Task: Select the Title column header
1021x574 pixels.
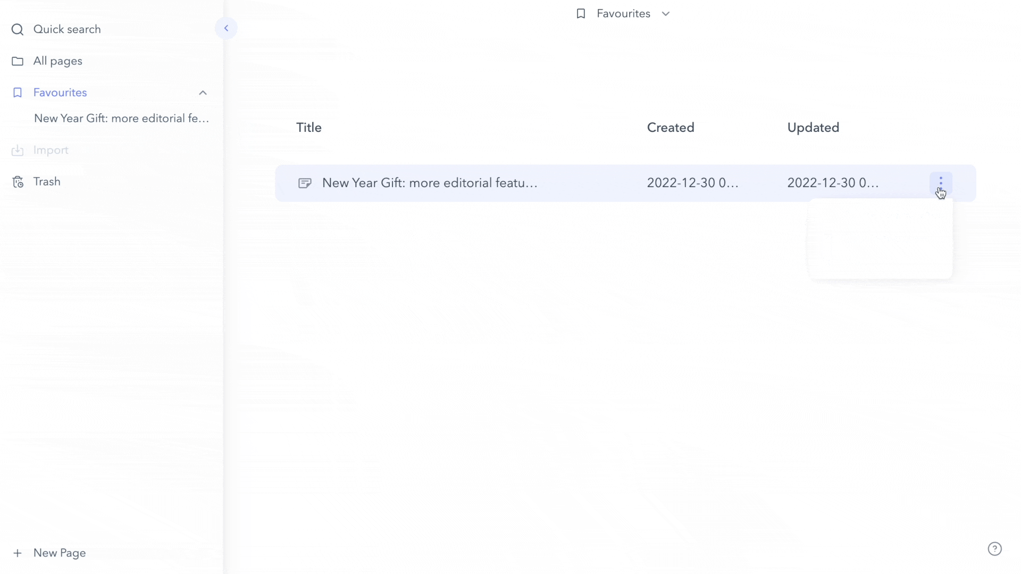Action: coord(308,128)
